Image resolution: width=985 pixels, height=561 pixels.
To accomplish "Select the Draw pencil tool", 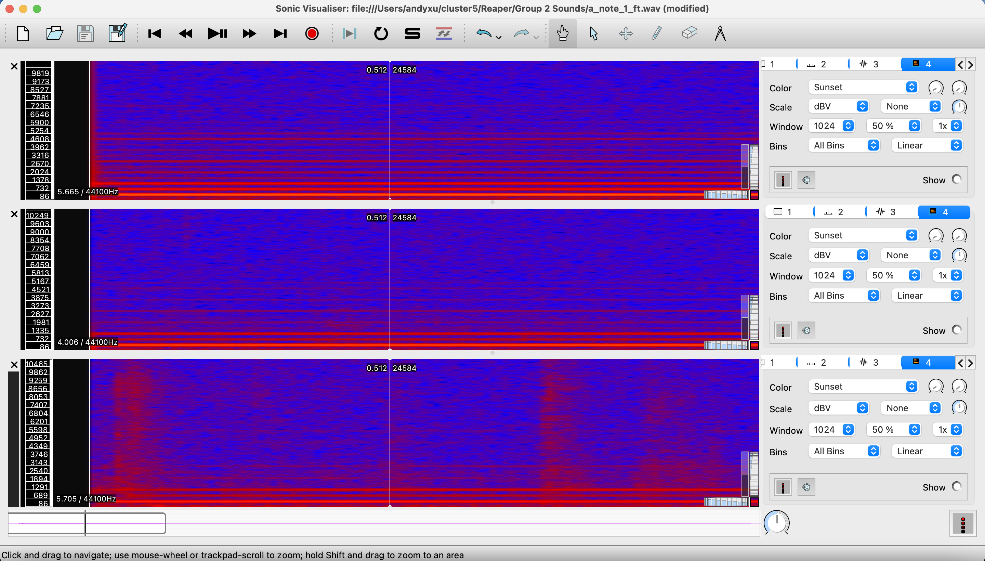I will tap(657, 34).
